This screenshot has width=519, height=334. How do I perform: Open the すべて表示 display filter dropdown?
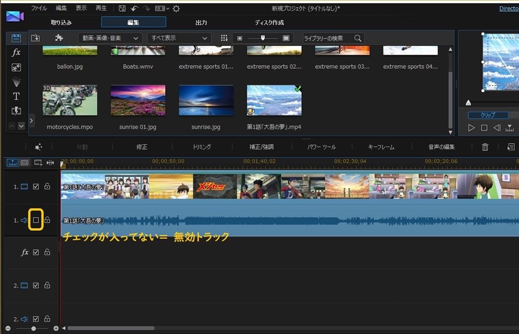pyautogui.click(x=178, y=37)
